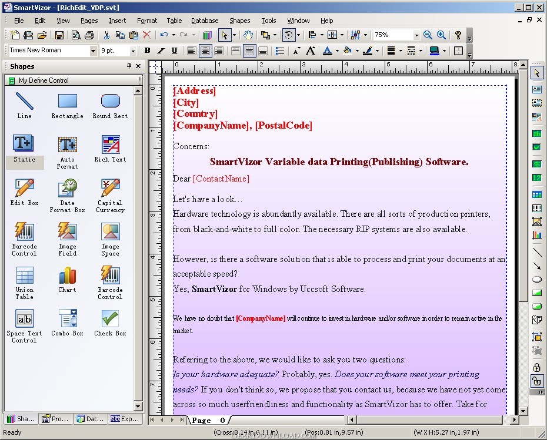Toggle underline formatting
Screen dimensions: 547x440
coord(175,51)
